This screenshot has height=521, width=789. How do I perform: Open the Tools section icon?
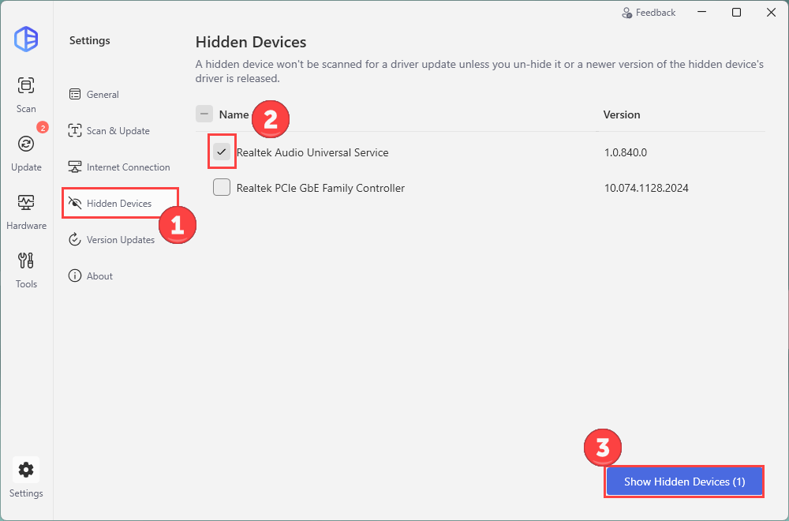point(26,261)
